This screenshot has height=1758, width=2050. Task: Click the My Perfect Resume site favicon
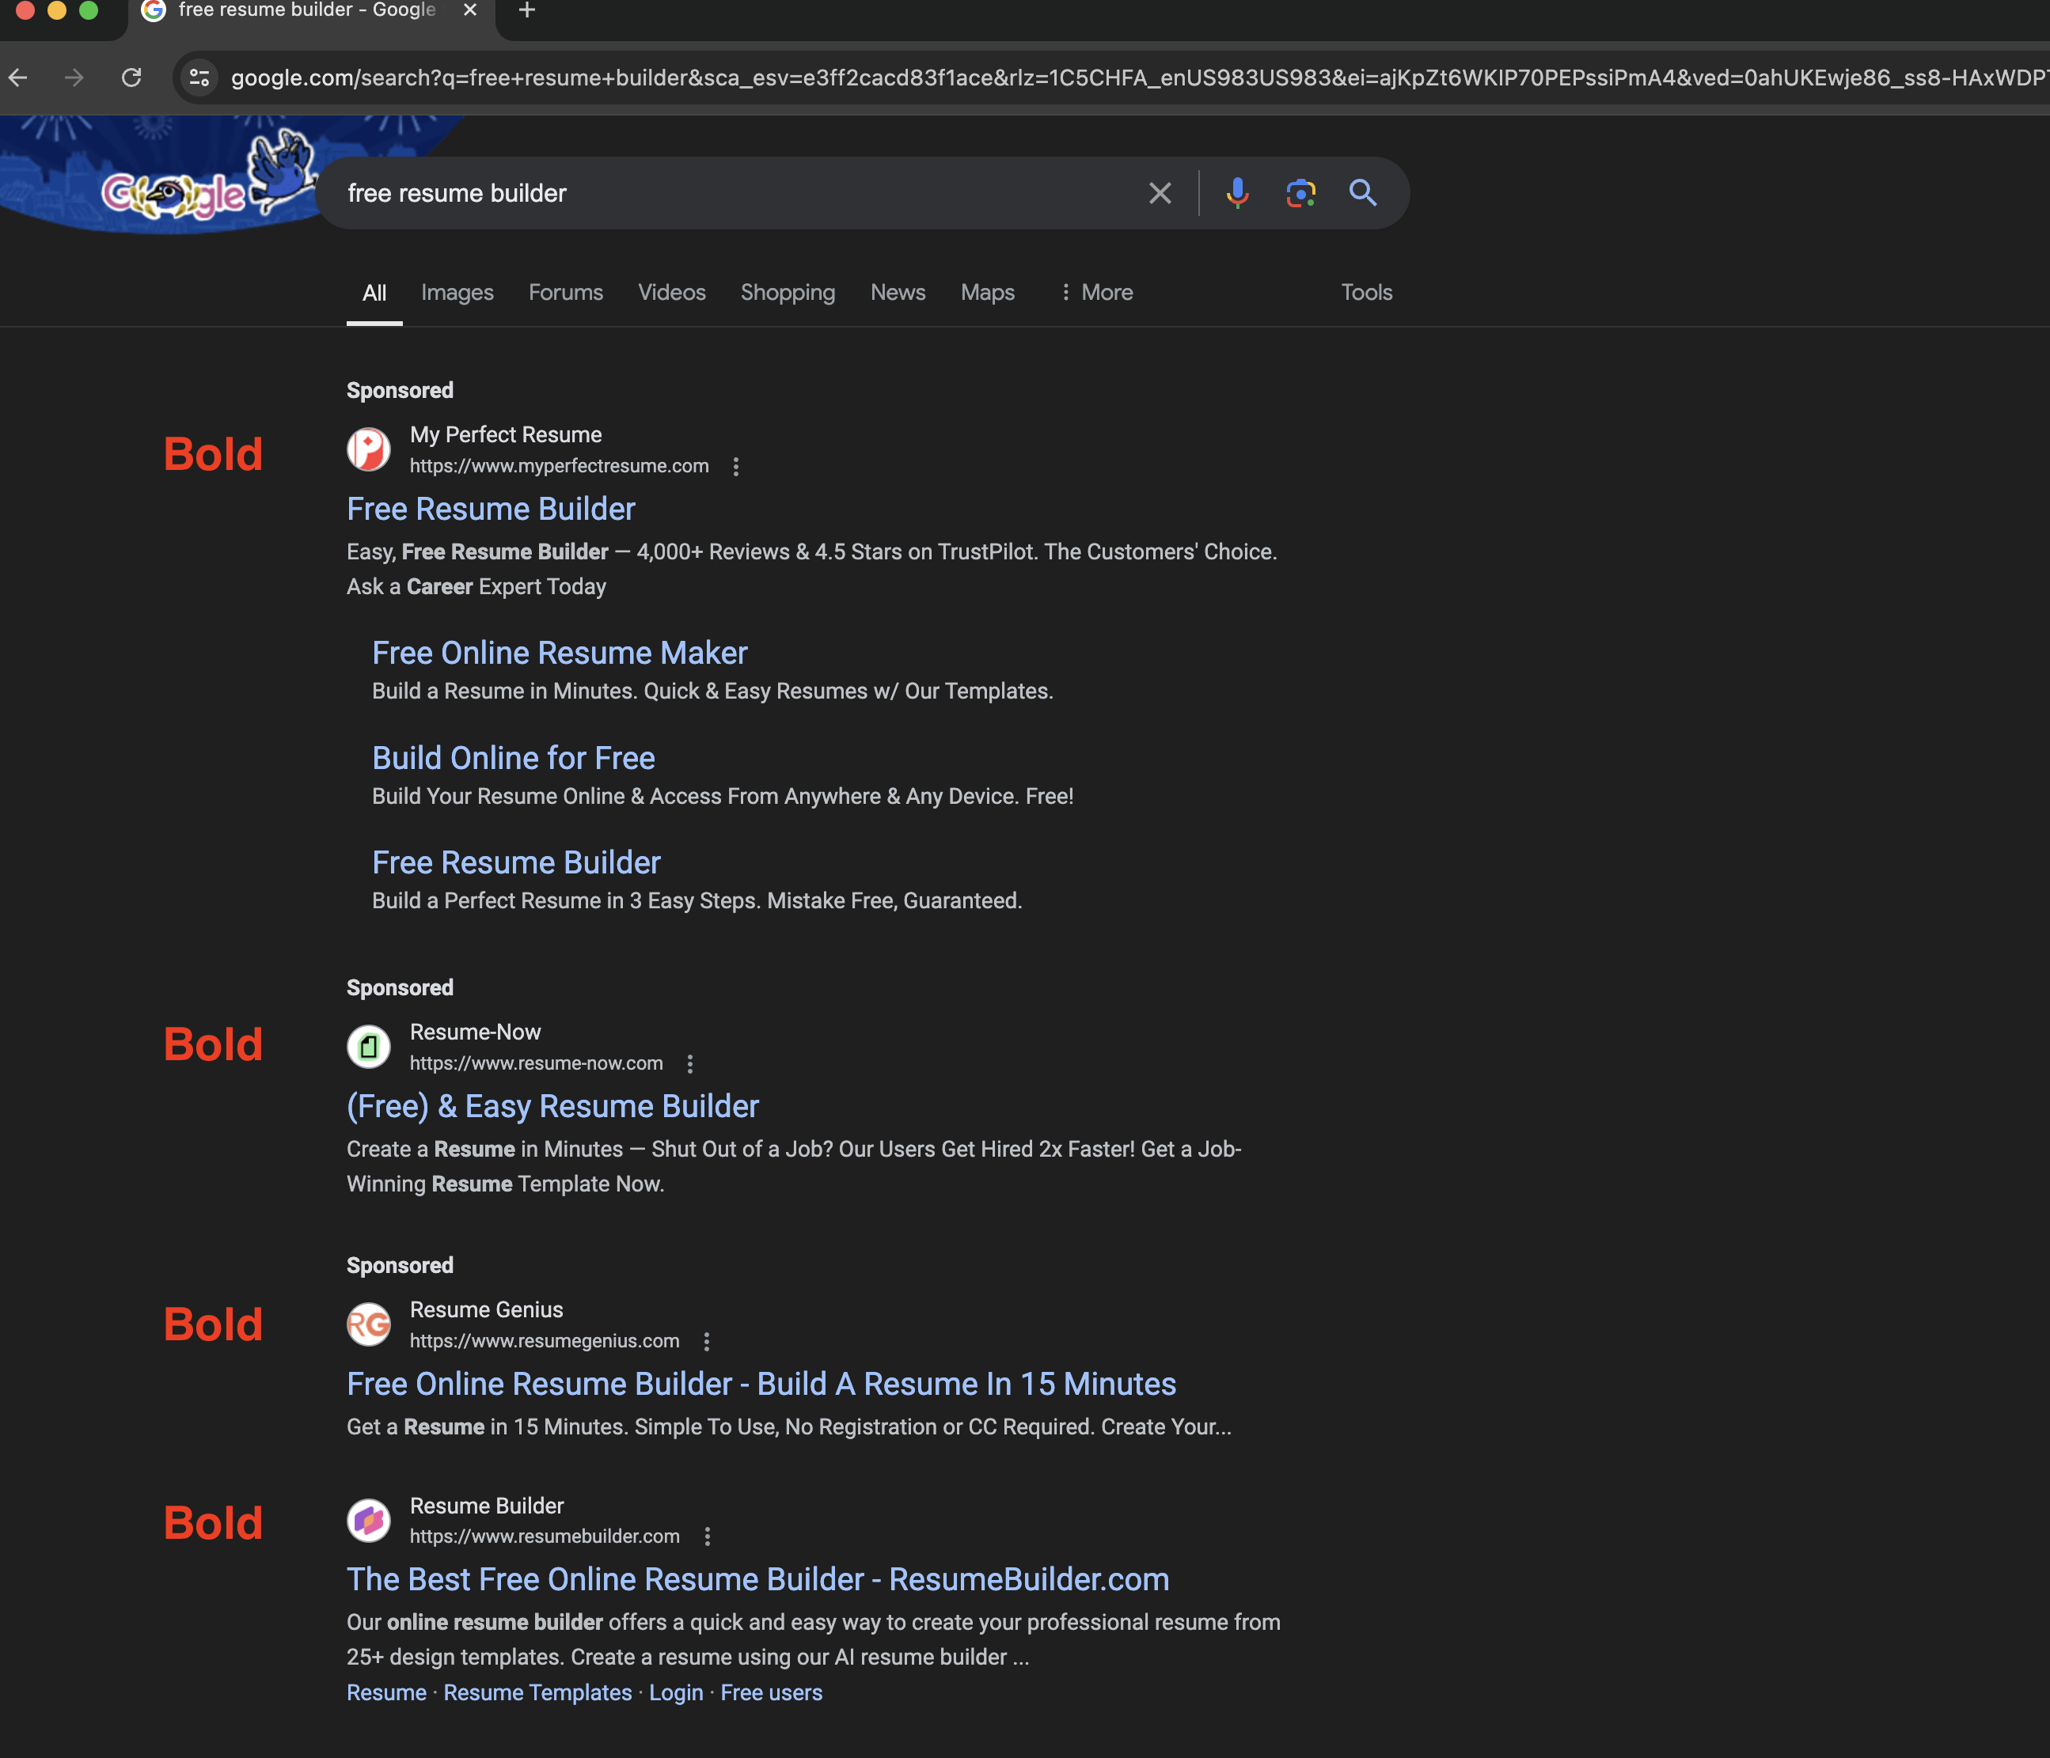coord(368,450)
